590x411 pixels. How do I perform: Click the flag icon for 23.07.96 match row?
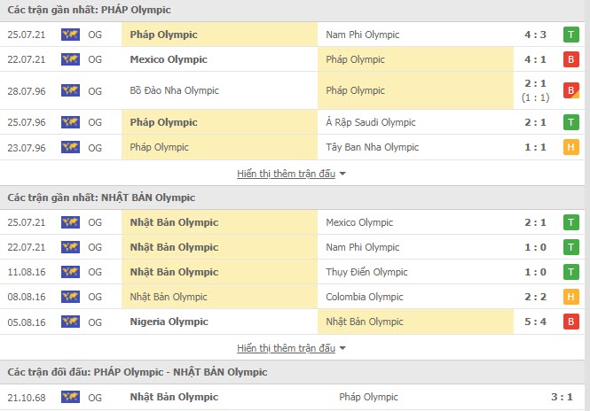70,147
